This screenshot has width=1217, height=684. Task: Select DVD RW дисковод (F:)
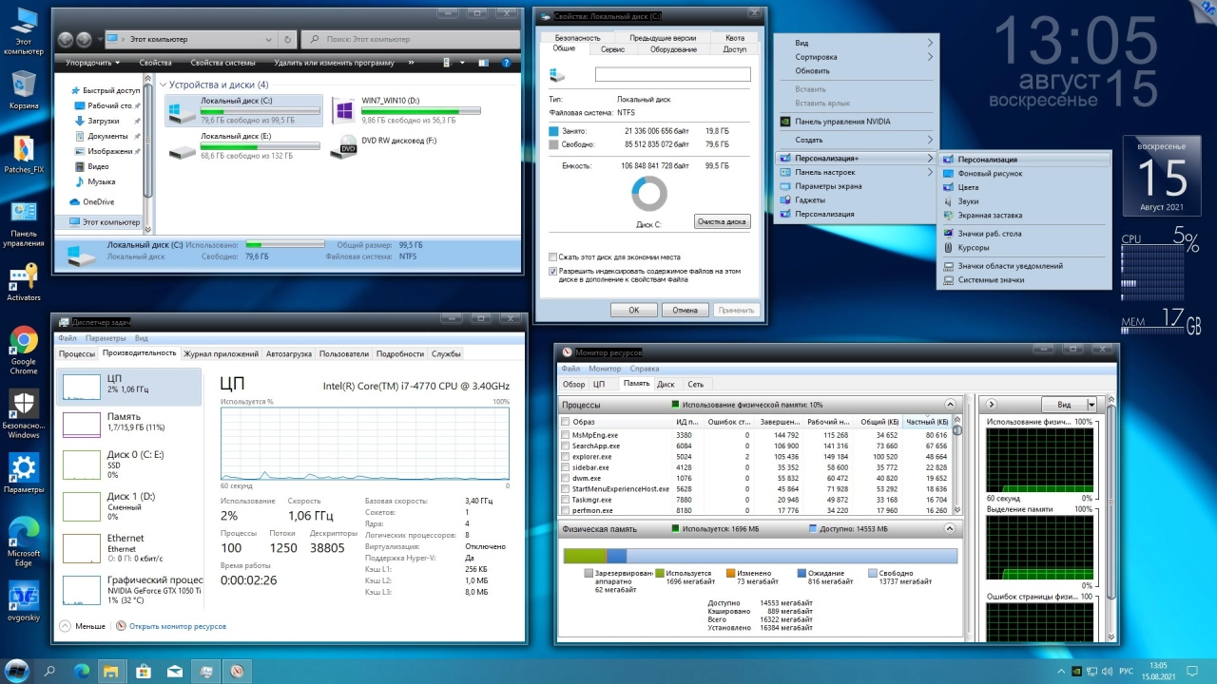(x=385, y=146)
